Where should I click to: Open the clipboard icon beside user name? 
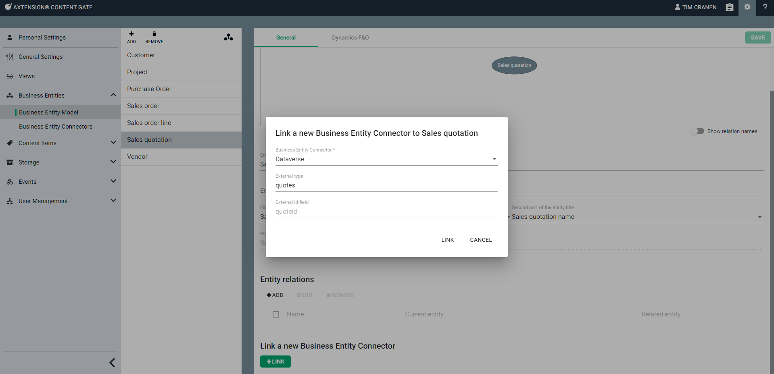click(x=729, y=7)
